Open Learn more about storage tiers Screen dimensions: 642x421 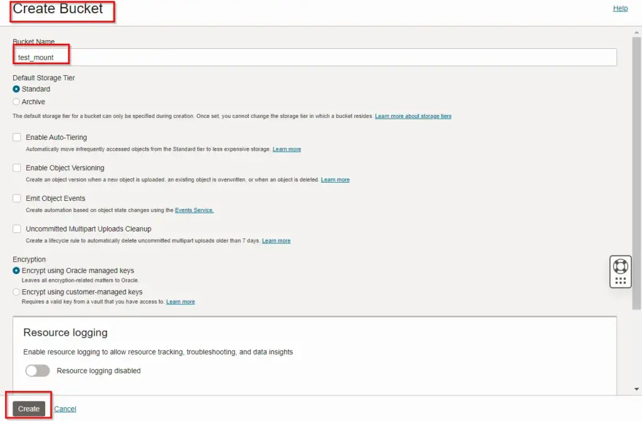pos(413,116)
